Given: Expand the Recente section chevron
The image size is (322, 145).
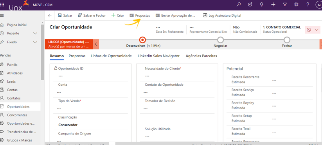Looking at the screenshot, I should tap(35, 34).
